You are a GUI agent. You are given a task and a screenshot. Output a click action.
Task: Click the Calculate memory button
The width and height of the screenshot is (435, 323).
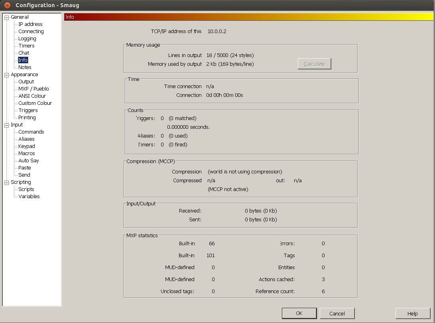[x=314, y=64]
